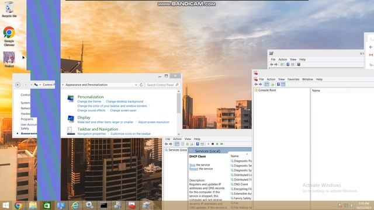Click the Windows Start button
Image resolution: width=374 pixels, height=210 pixels.
tap(5, 205)
